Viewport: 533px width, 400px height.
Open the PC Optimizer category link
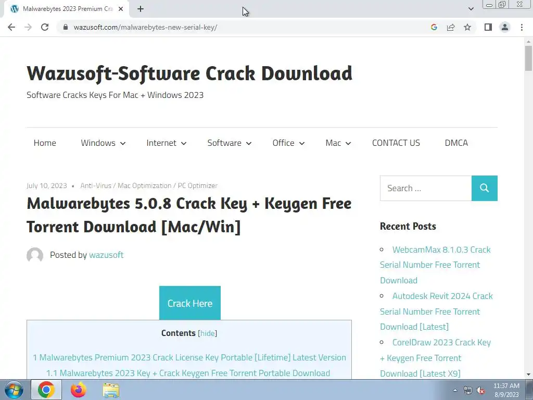pyautogui.click(x=197, y=186)
